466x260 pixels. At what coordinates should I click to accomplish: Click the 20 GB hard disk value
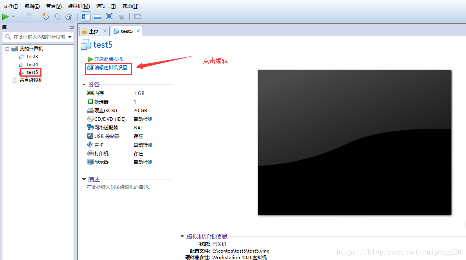[x=140, y=110]
